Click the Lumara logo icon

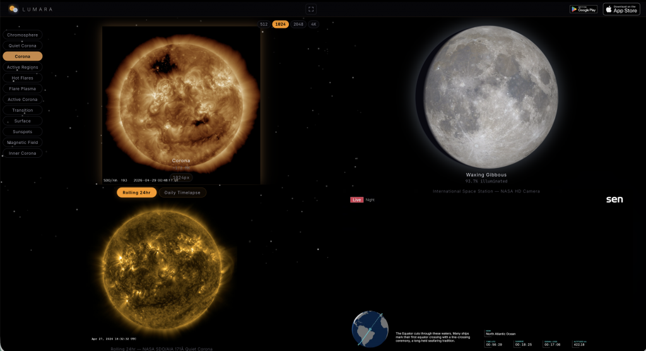click(13, 9)
